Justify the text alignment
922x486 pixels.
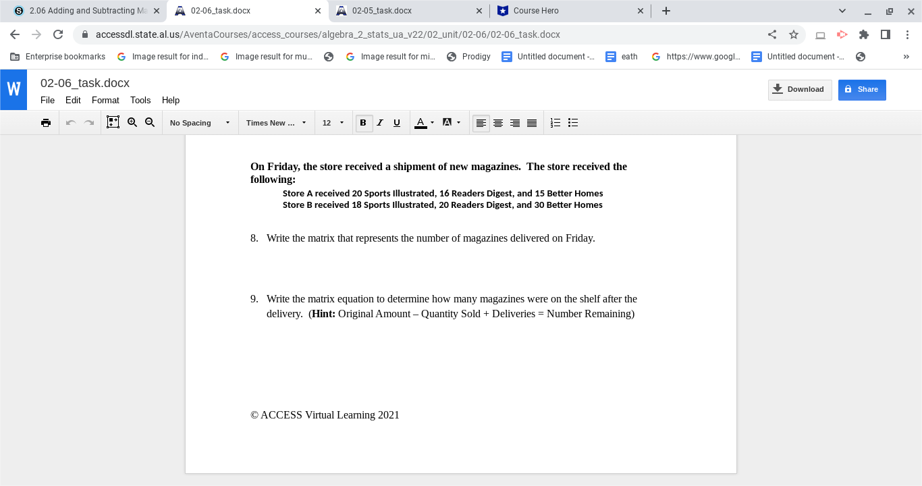tap(532, 123)
